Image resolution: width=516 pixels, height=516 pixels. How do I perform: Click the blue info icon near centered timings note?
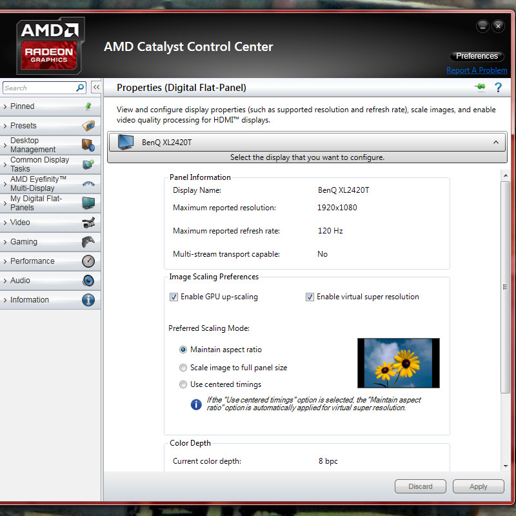pyautogui.click(x=196, y=404)
